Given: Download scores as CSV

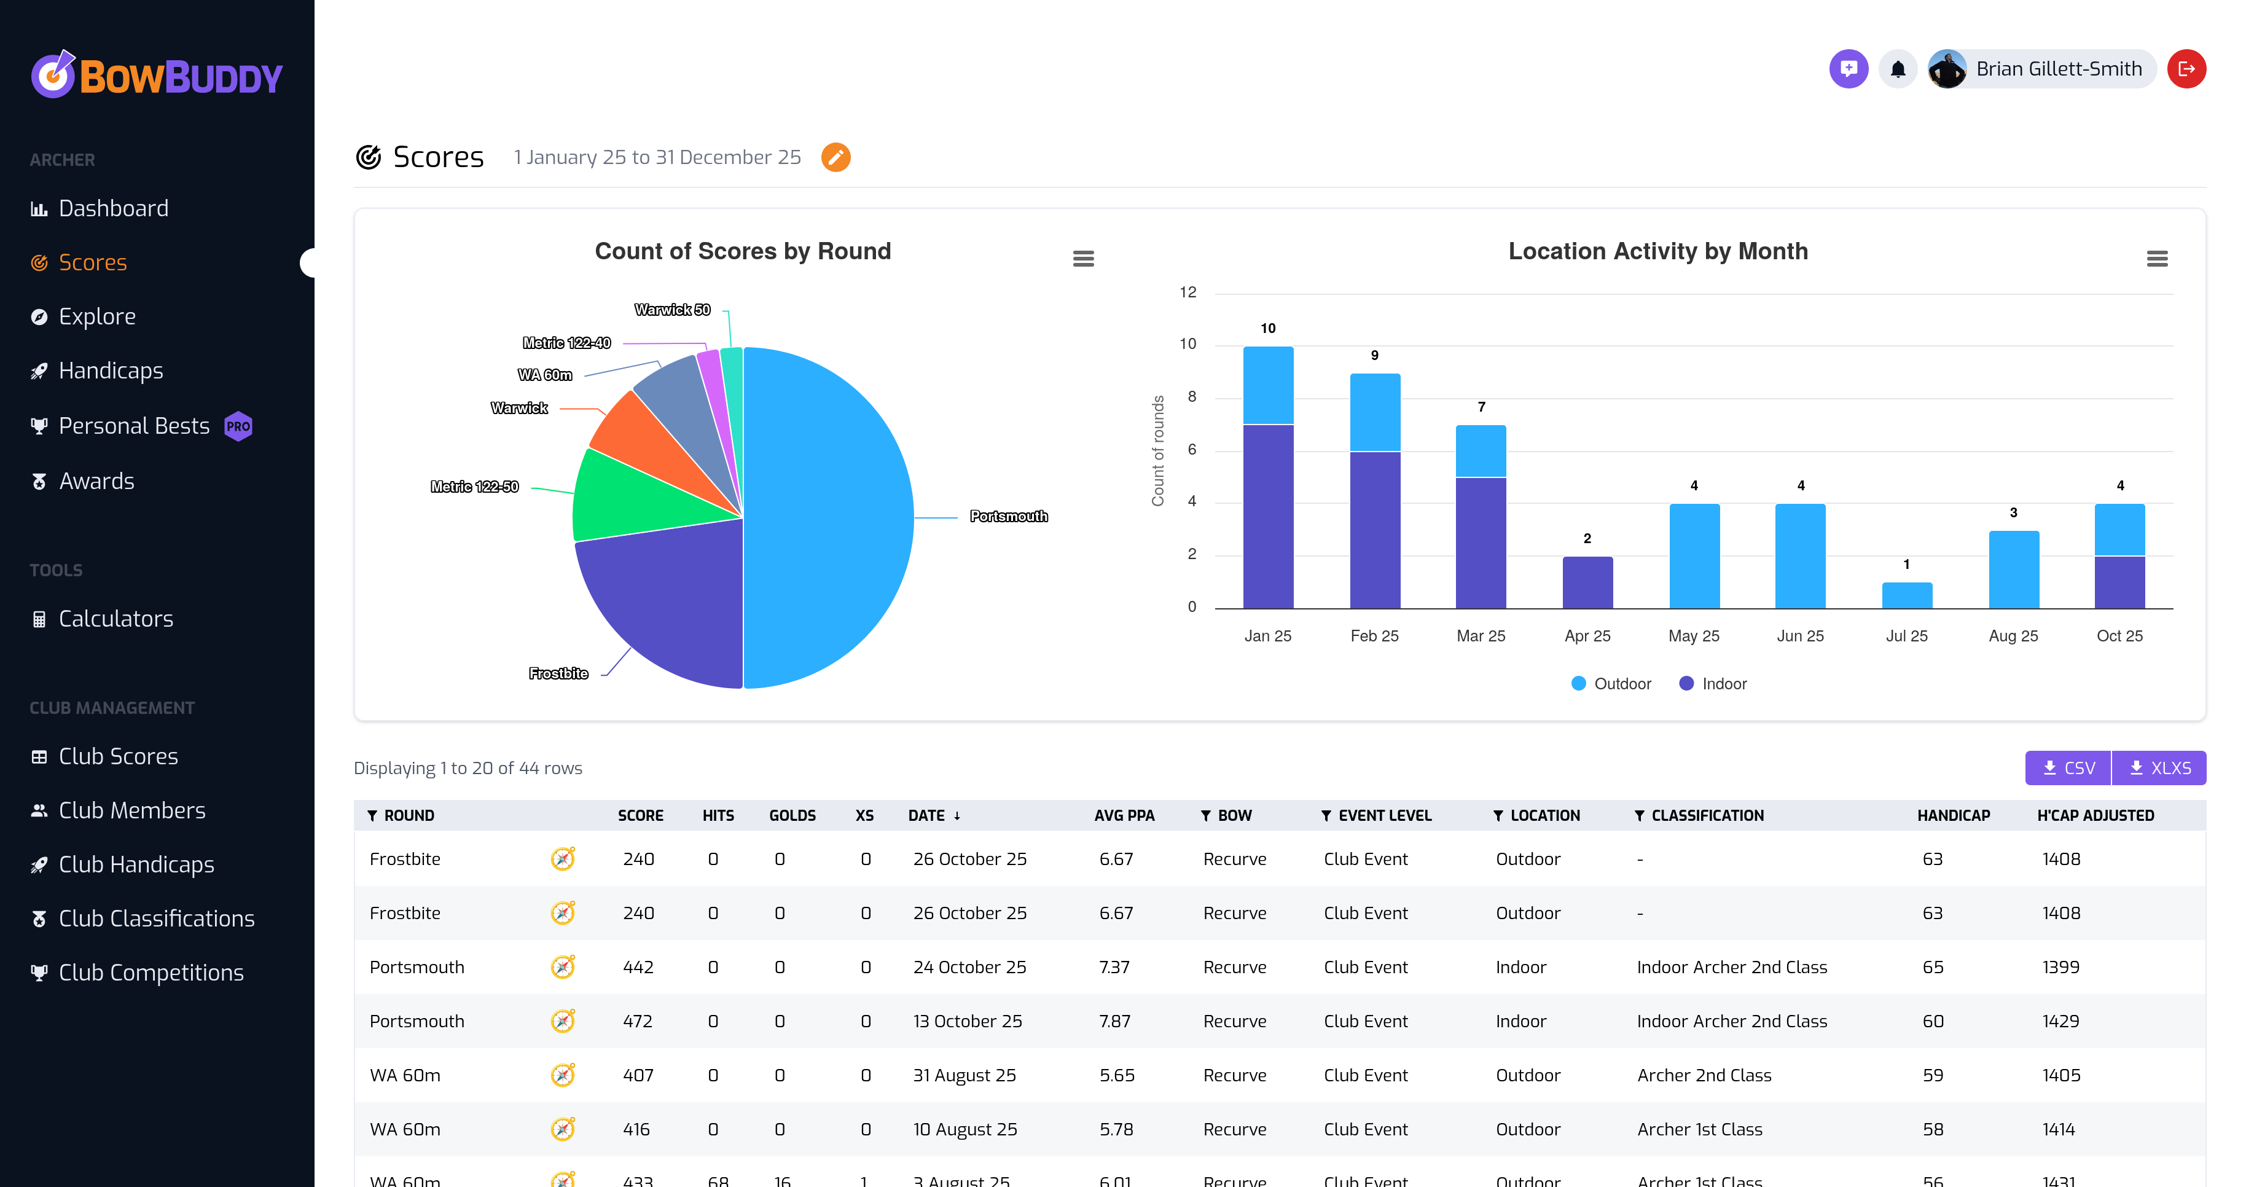Looking at the screenshot, I should click(x=2067, y=767).
